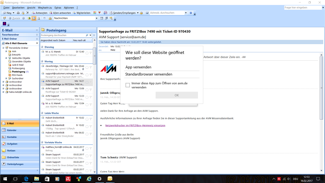The width and height of the screenshot is (325, 183).
Task: Open the Ansicht menu
Action: tap(31, 8)
